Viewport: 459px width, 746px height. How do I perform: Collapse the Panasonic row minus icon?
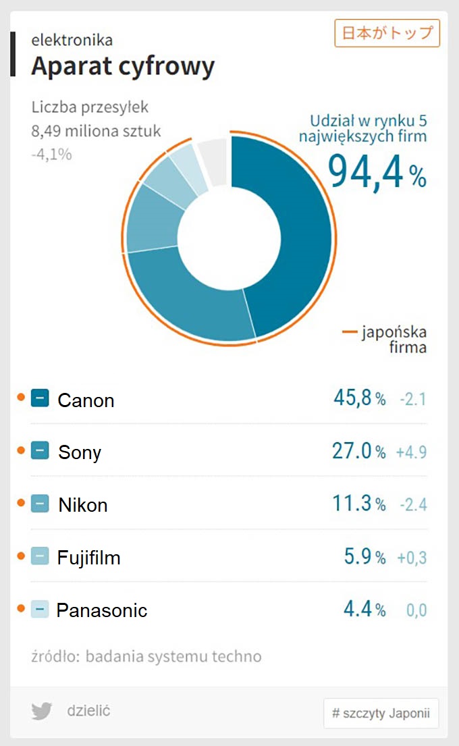40,608
